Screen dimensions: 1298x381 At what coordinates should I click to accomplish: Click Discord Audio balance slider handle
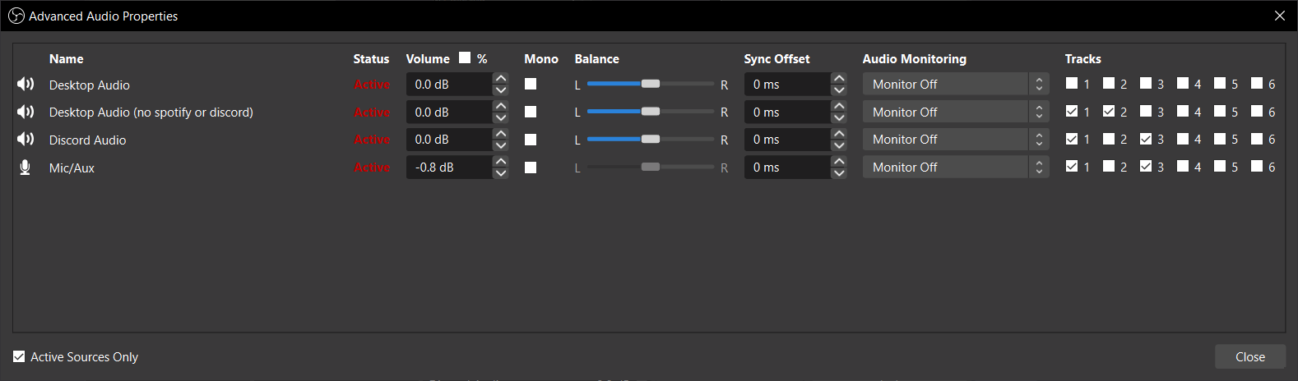[651, 140]
